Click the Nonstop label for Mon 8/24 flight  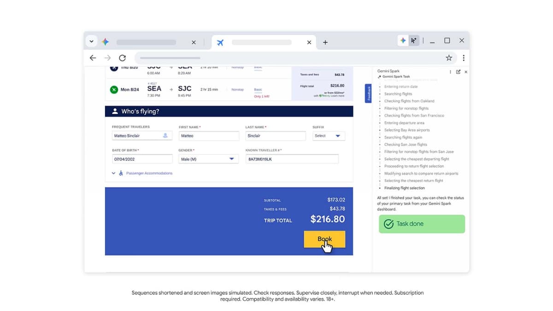click(x=237, y=89)
